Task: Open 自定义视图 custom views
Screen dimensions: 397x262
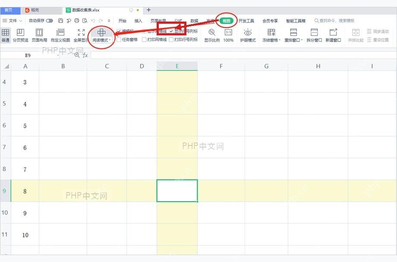Action: tap(60, 35)
